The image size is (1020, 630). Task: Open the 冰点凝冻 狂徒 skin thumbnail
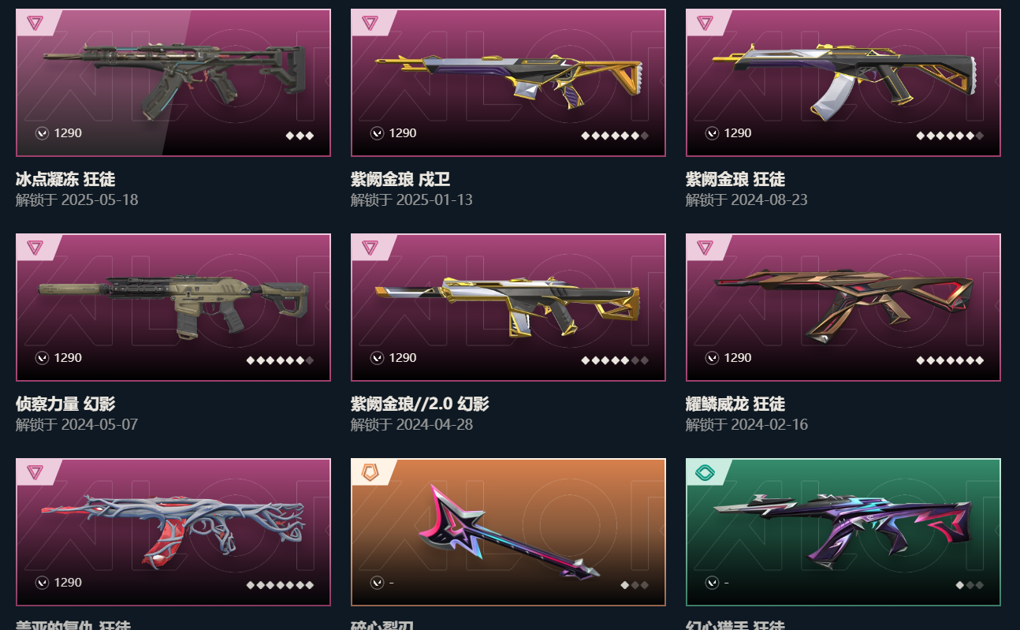[x=173, y=83]
